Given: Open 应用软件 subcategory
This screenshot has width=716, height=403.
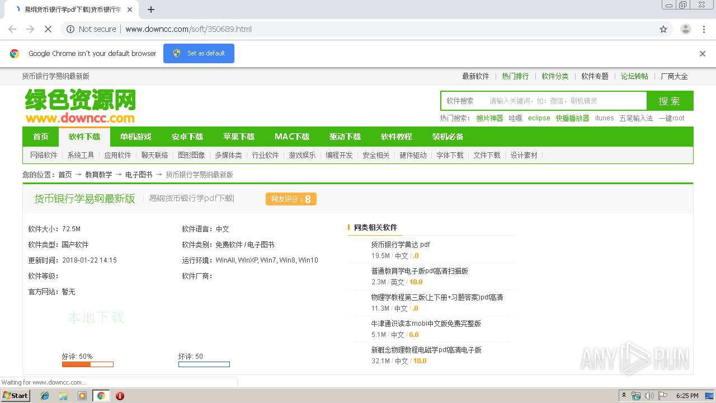Looking at the screenshot, I should pos(117,155).
